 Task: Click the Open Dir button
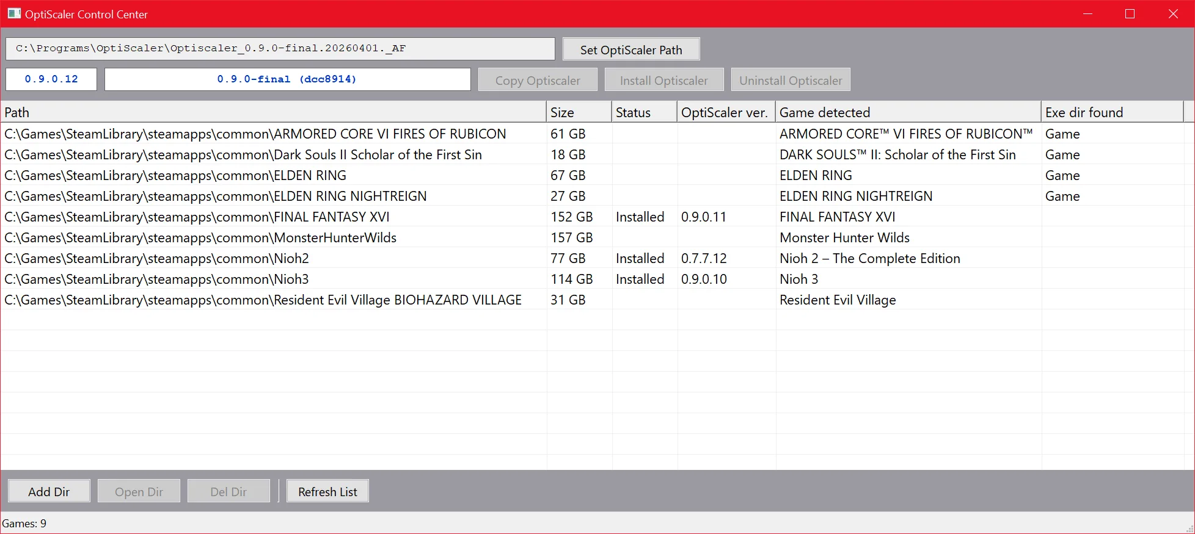pyautogui.click(x=139, y=491)
